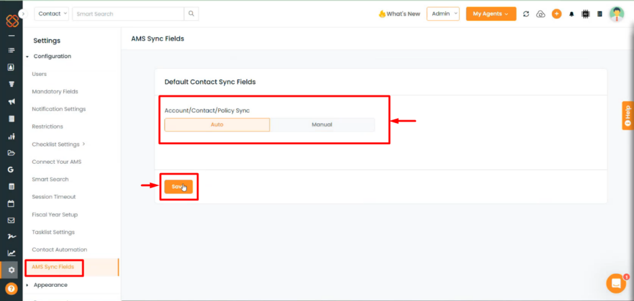Focus the Smart Search input field

pos(128,14)
